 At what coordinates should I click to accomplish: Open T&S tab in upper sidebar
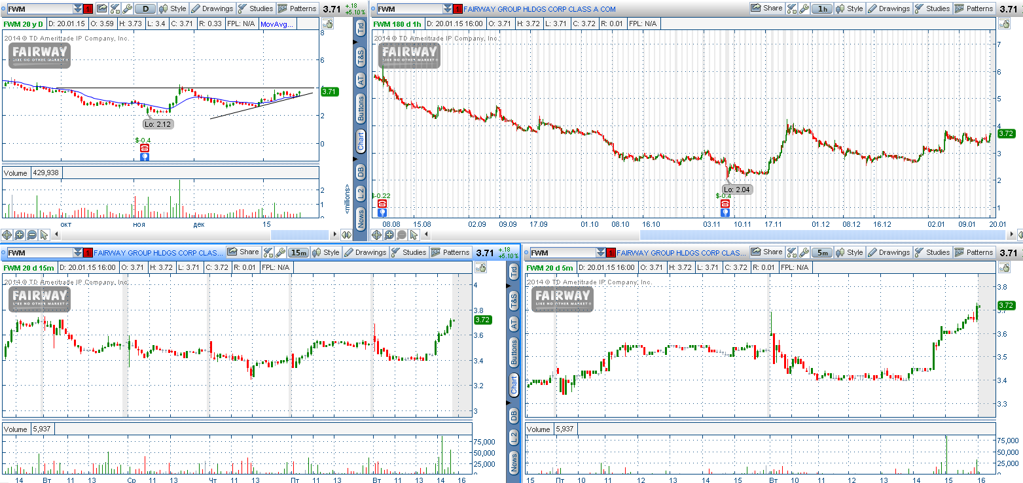click(361, 57)
